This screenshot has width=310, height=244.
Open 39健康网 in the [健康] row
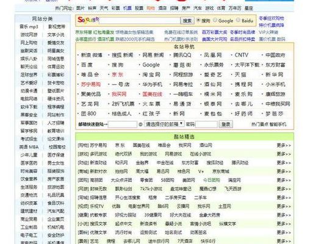pyautogui.click(x=153, y=215)
